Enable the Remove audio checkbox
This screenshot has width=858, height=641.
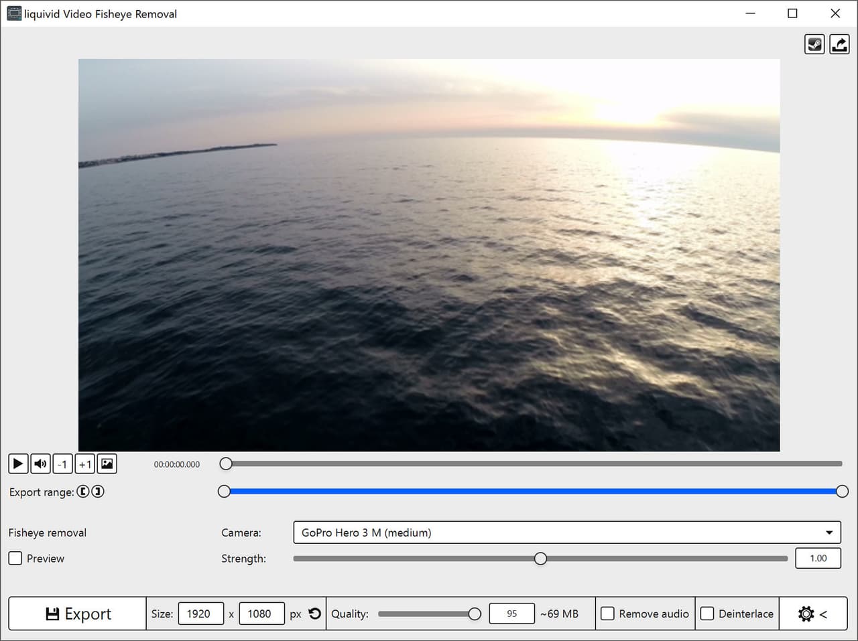coord(607,614)
